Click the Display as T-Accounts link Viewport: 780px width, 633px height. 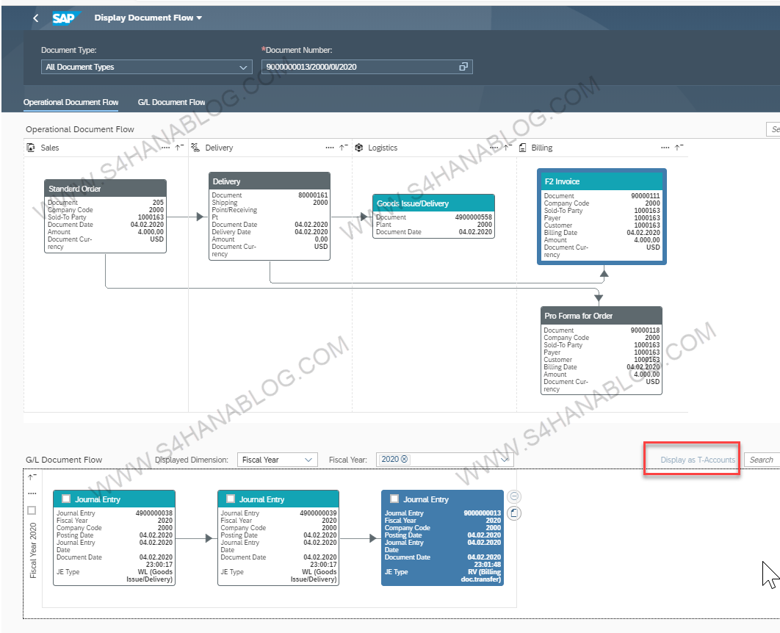tap(697, 460)
